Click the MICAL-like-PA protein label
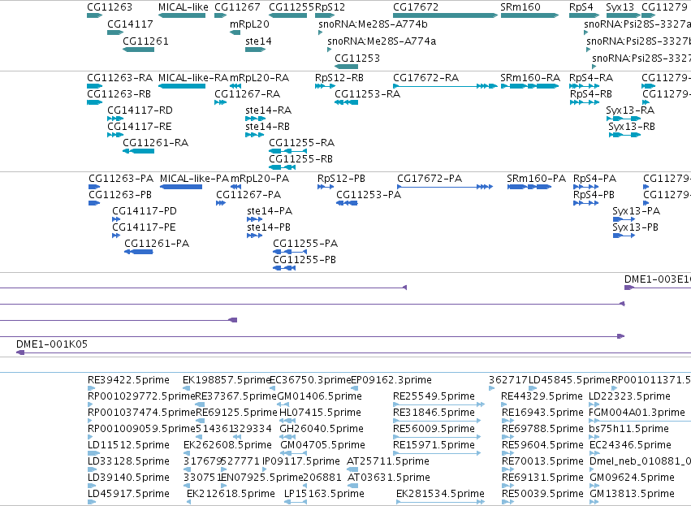The height and width of the screenshot is (506, 691). click(x=194, y=179)
